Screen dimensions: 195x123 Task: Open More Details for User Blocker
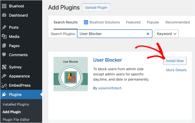[x=176, y=70]
